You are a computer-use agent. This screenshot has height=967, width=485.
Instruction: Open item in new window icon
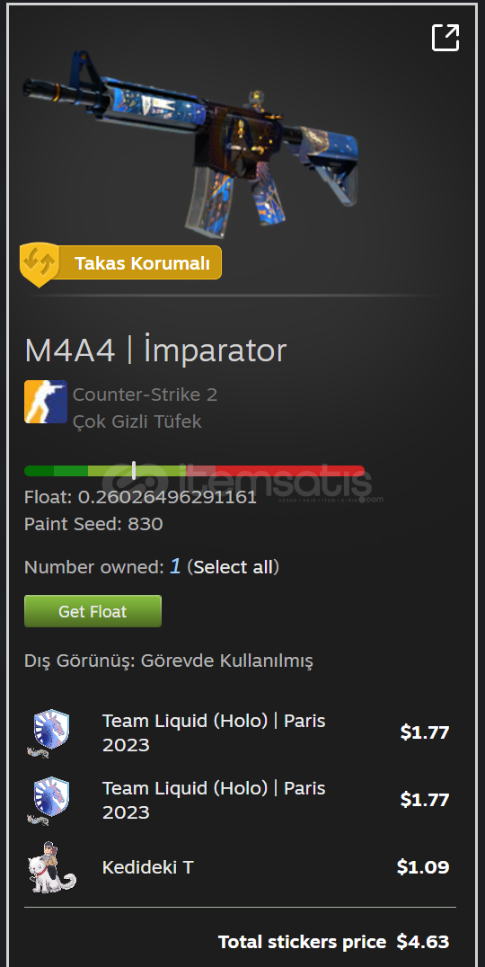[445, 38]
